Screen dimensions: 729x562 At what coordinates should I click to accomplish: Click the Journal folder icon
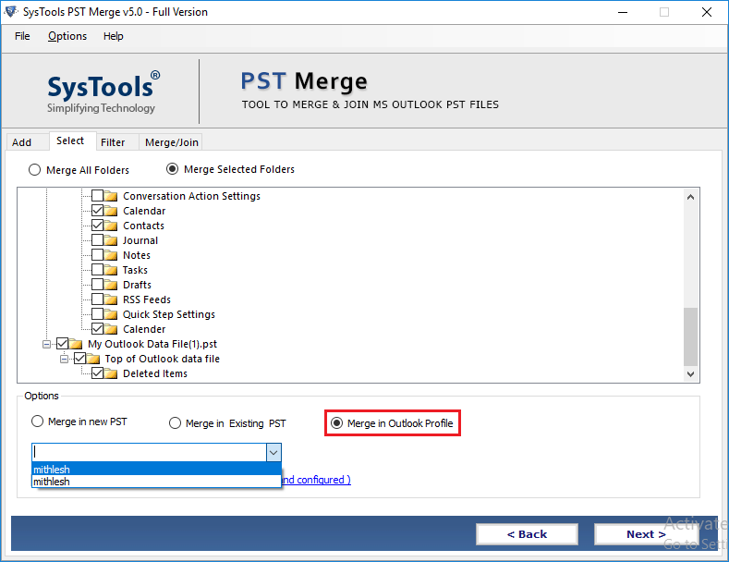click(111, 240)
